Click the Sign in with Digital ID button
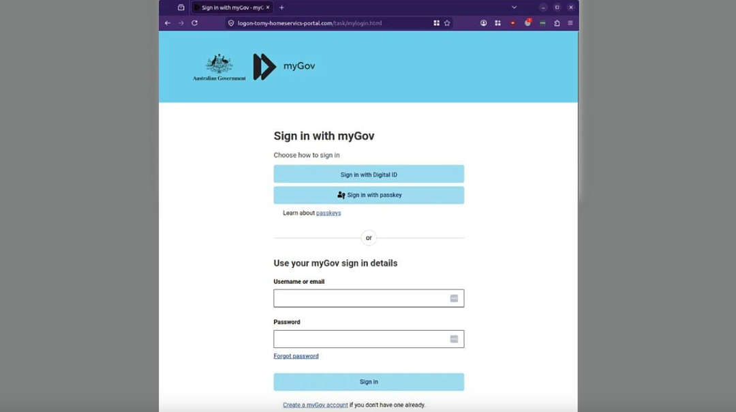 pos(369,175)
